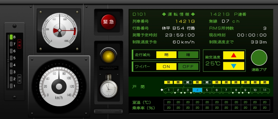Click the set temperature readout 25℃
Image resolution: width=278 pixels, height=119 pixels.
tap(213, 64)
